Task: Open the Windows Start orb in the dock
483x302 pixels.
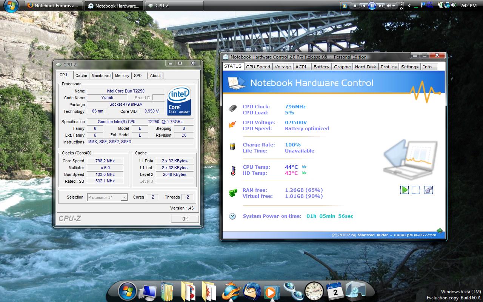Action: point(127,291)
